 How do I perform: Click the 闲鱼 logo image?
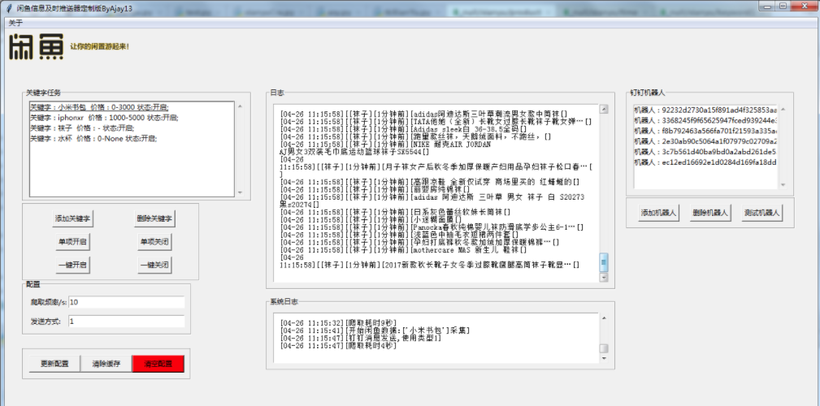pyautogui.click(x=37, y=47)
